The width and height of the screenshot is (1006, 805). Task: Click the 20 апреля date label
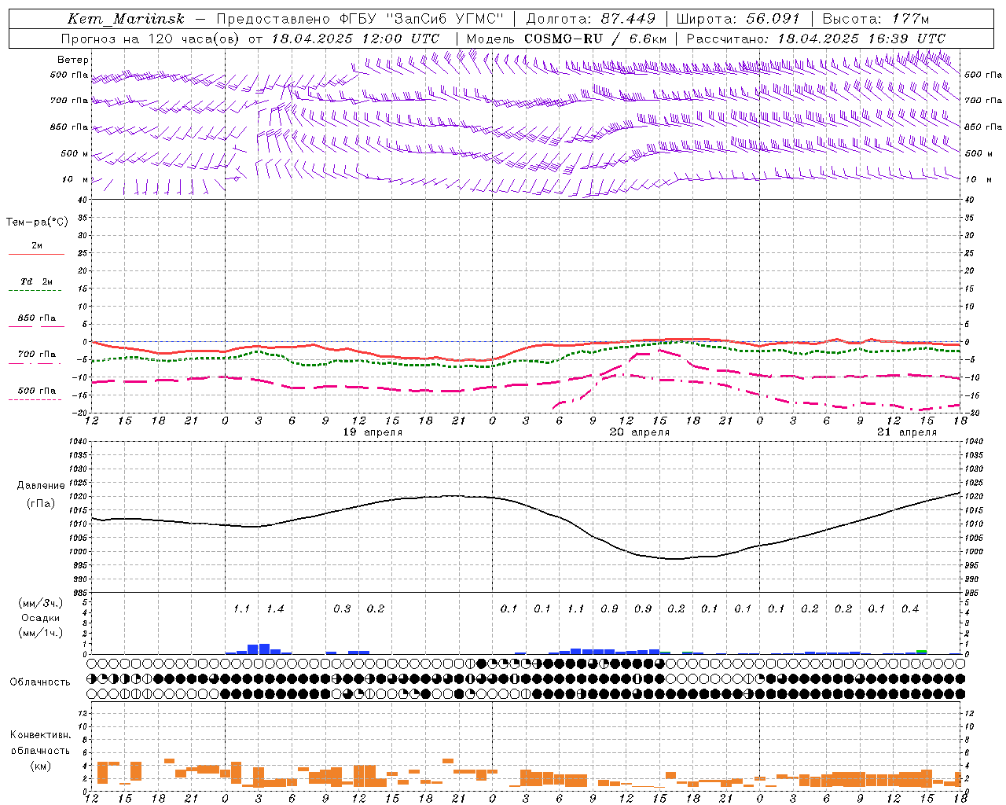[x=640, y=432]
